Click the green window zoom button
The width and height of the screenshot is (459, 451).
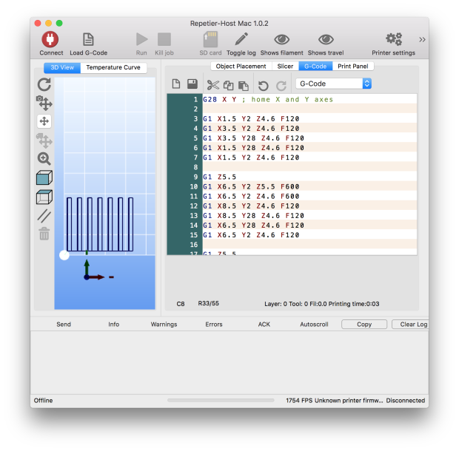[59, 23]
